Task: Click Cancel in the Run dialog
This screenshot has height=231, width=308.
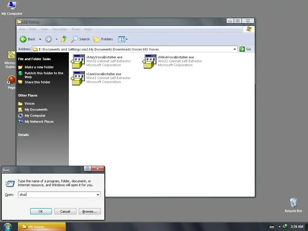Action: point(65,211)
